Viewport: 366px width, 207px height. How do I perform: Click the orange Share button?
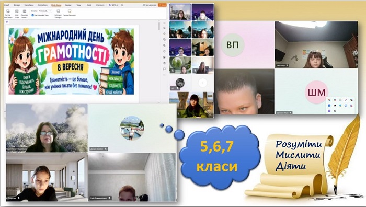(x=163, y=5)
